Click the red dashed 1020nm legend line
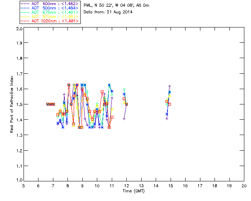This screenshot has height=201, width=251. (x=25, y=21)
